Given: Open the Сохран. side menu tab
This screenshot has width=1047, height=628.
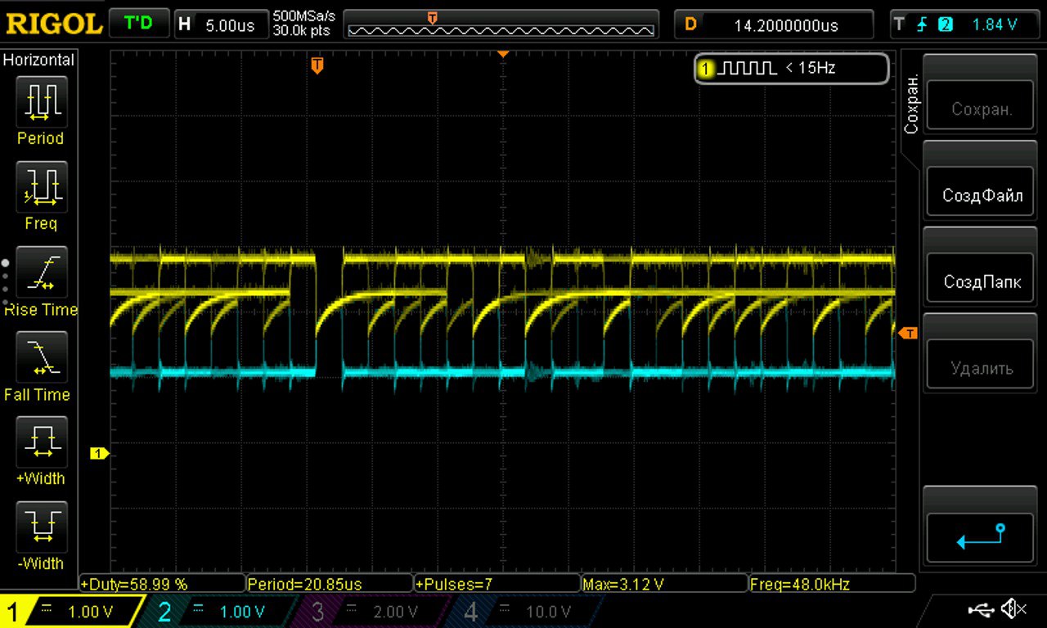Looking at the screenshot, I should coord(911,104).
